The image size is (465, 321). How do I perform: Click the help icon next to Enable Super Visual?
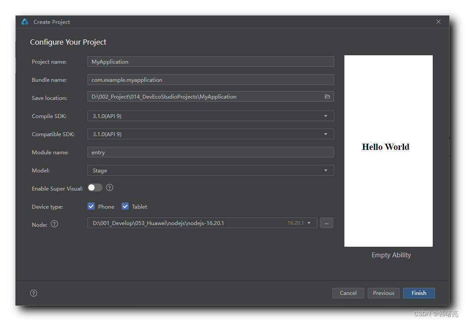(x=110, y=187)
